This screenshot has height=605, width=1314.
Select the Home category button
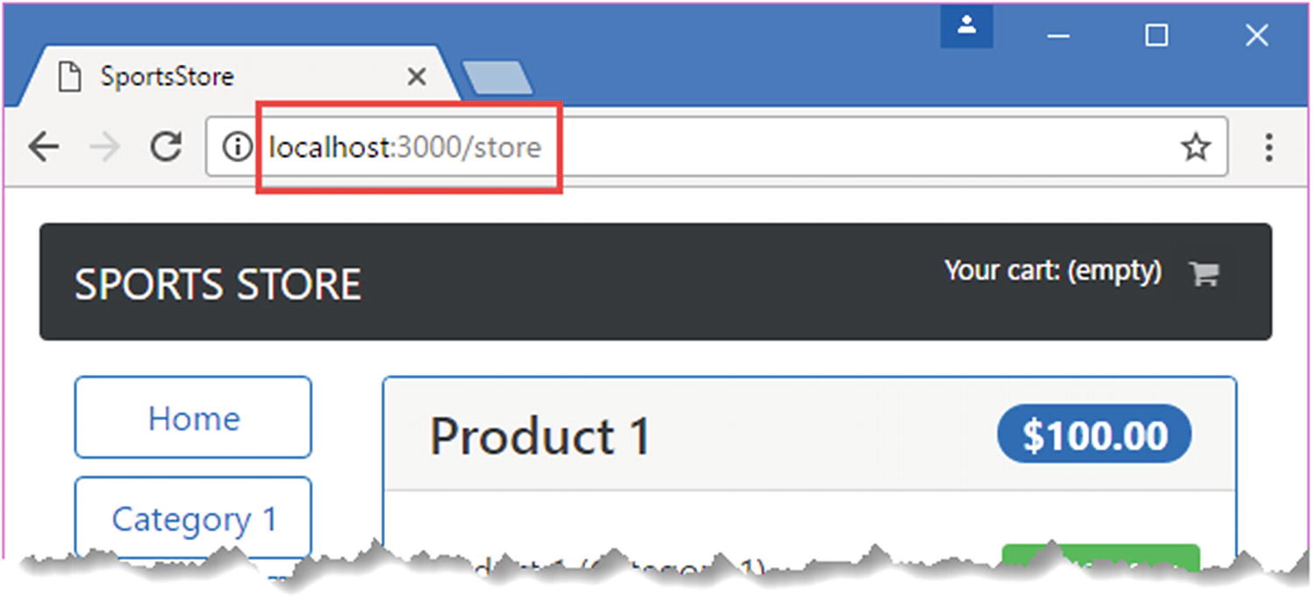(x=193, y=418)
